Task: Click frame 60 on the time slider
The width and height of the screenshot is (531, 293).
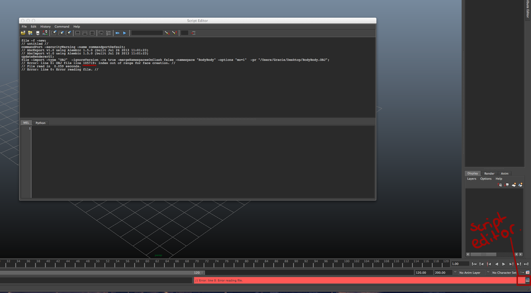Action: click(147, 263)
